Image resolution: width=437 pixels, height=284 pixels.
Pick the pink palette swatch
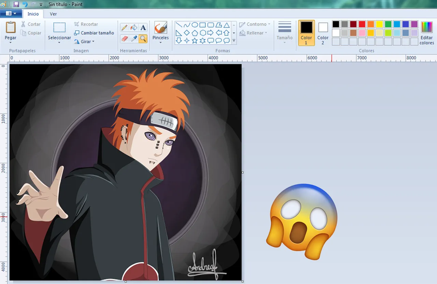362,33
